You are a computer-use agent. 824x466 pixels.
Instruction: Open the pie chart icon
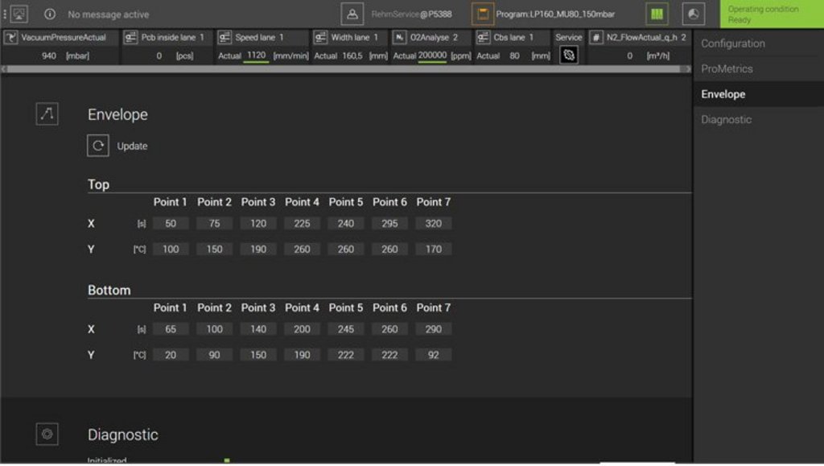tap(693, 14)
